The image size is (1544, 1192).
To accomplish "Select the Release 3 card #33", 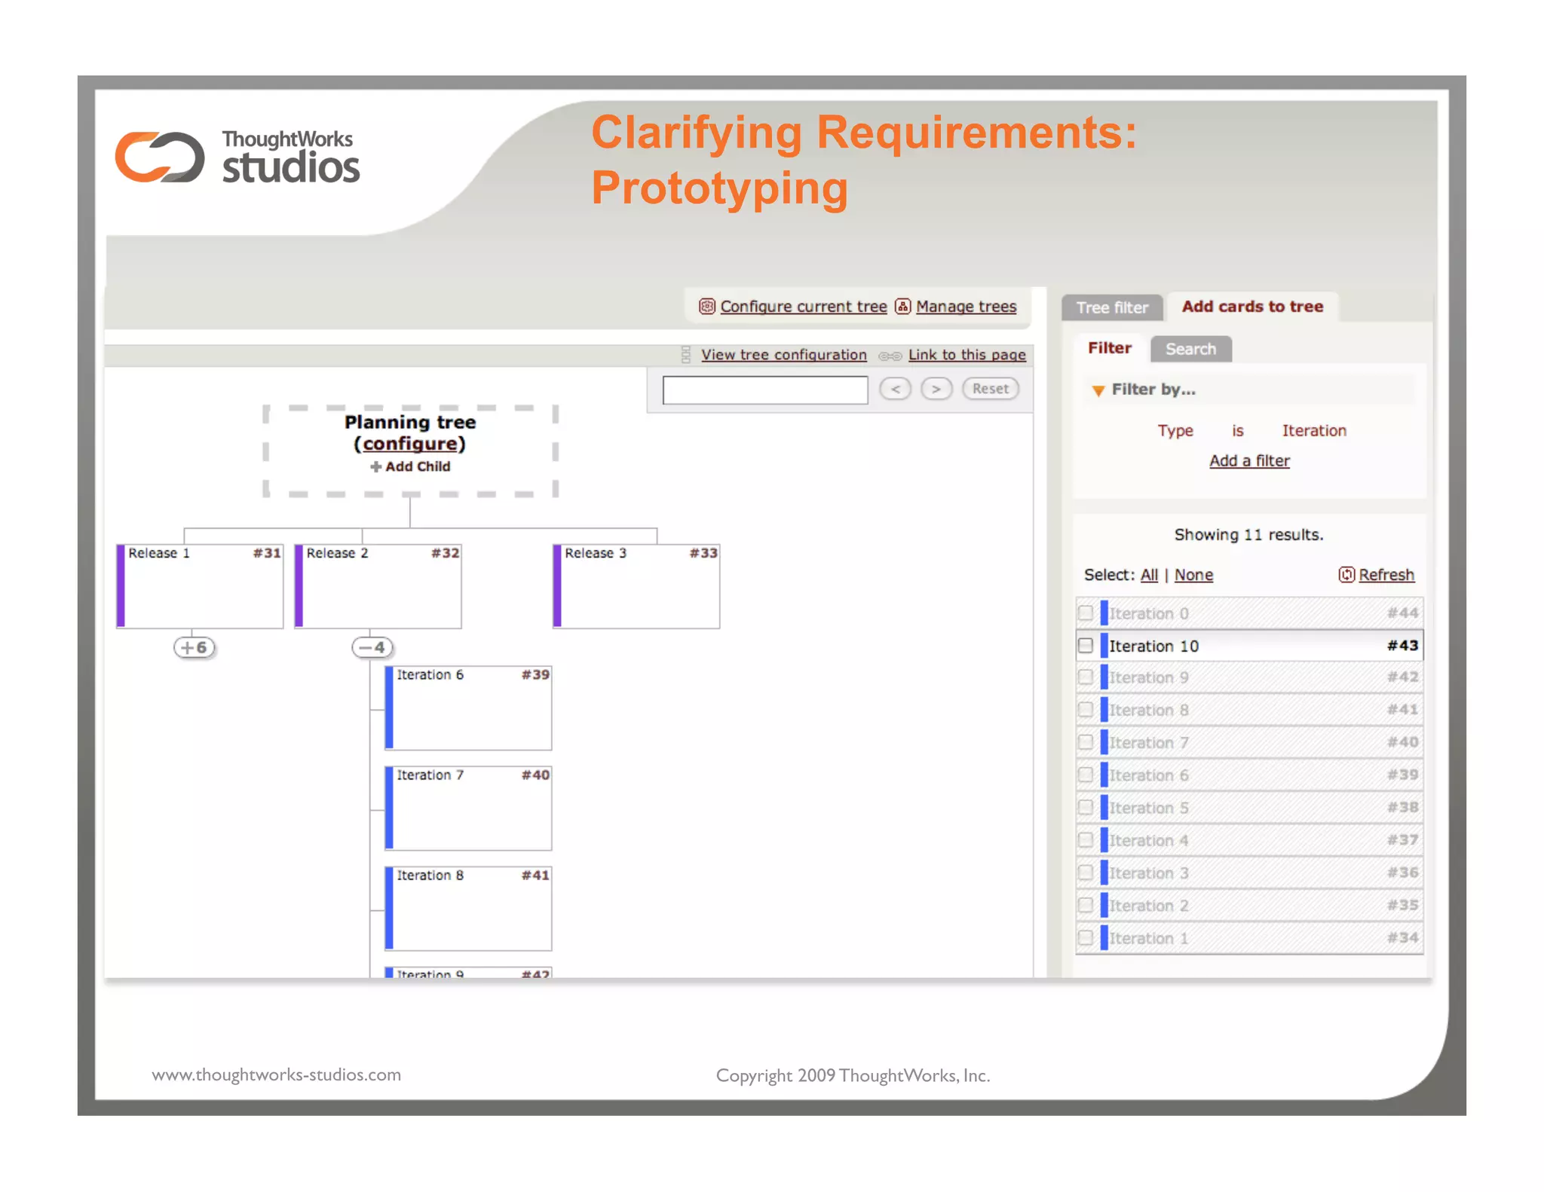I will click(636, 586).
